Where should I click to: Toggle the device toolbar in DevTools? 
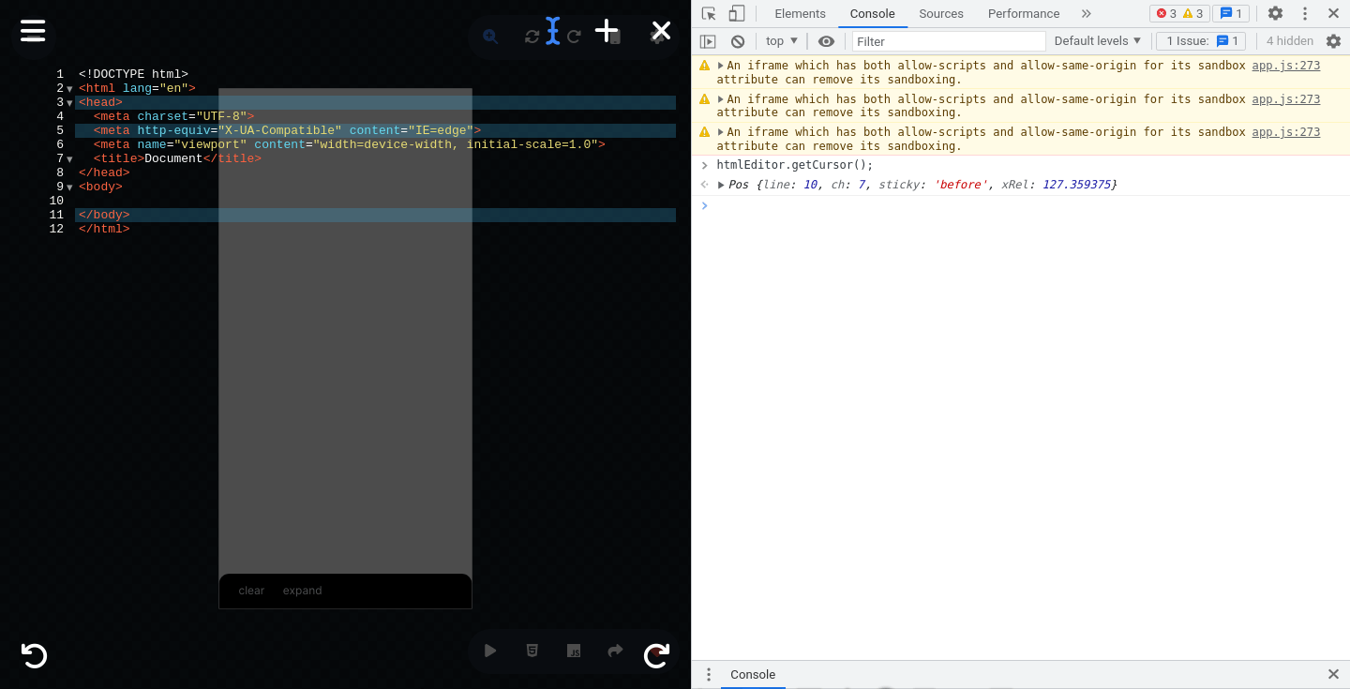click(735, 14)
